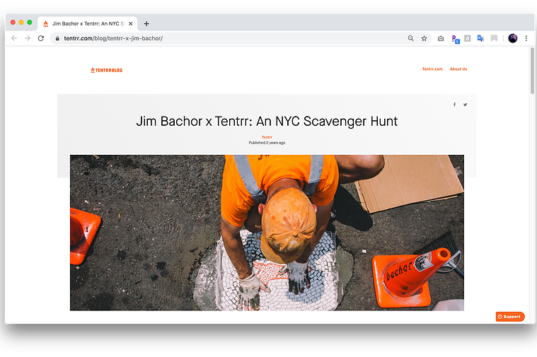The height and width of the screenshot is (357, 537).
Task: Close the Jim Bachor x Tentrr tab
Action: pos(130,23)
